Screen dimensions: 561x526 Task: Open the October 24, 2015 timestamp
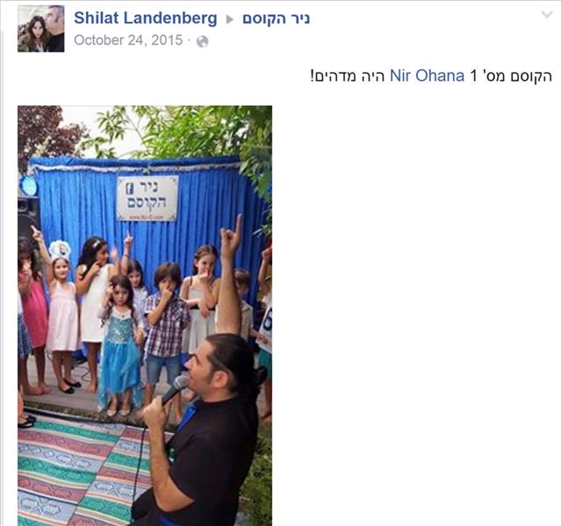pyautogui.click(x=128, y=40)
